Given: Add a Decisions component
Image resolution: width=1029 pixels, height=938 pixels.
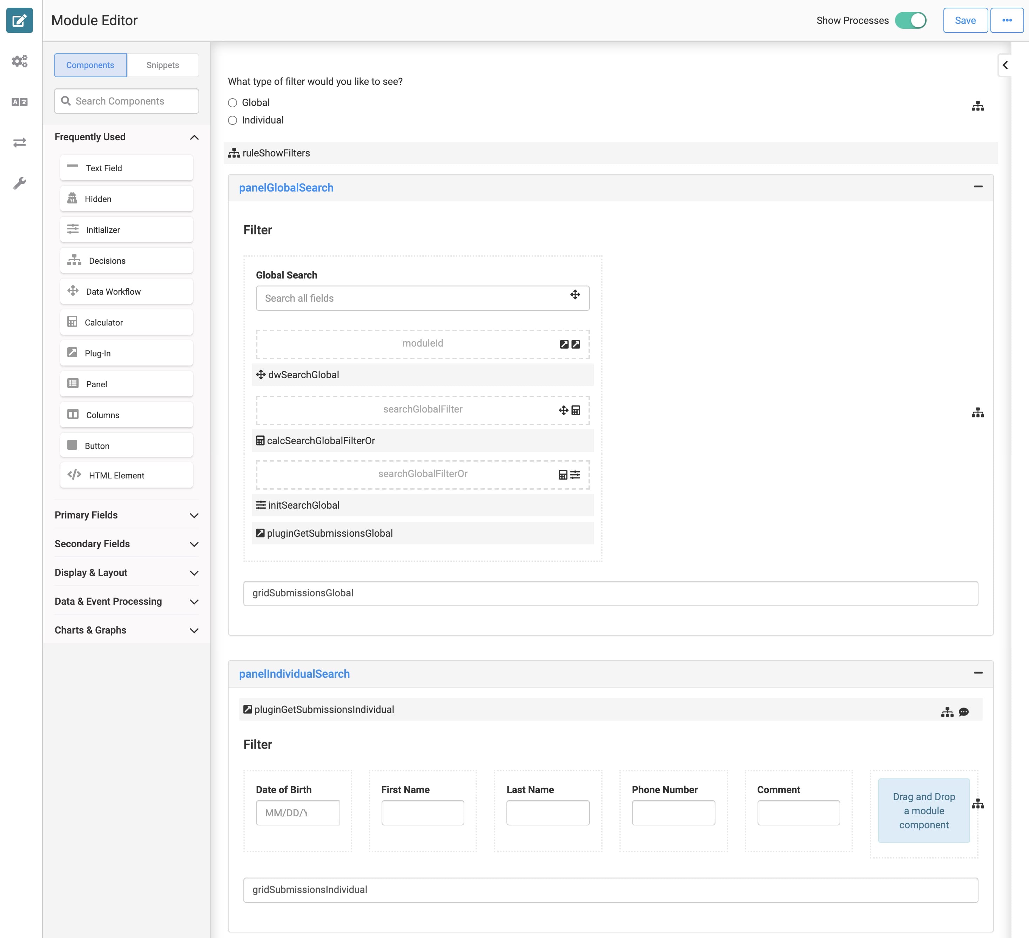Looking at the screenshot, I should pos(126,260).
